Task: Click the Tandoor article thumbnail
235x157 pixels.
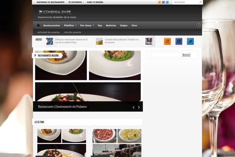Action: 99,41
